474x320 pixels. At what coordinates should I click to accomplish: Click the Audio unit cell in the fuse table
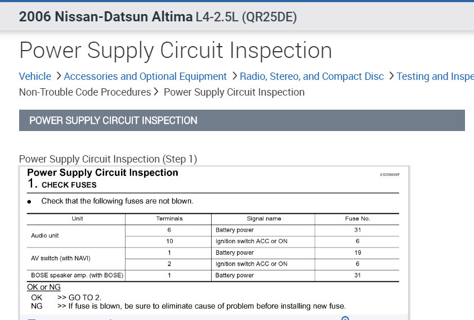tap(45, 236)
